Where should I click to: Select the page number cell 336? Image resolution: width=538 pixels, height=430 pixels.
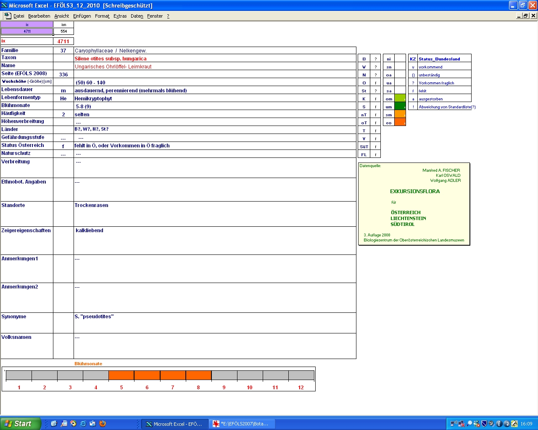[x=63, y=74]
